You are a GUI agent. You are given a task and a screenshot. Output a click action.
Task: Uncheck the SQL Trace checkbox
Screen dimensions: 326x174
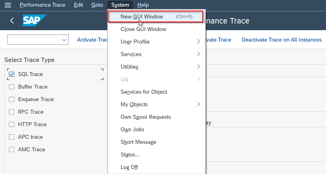pos(11,74)
